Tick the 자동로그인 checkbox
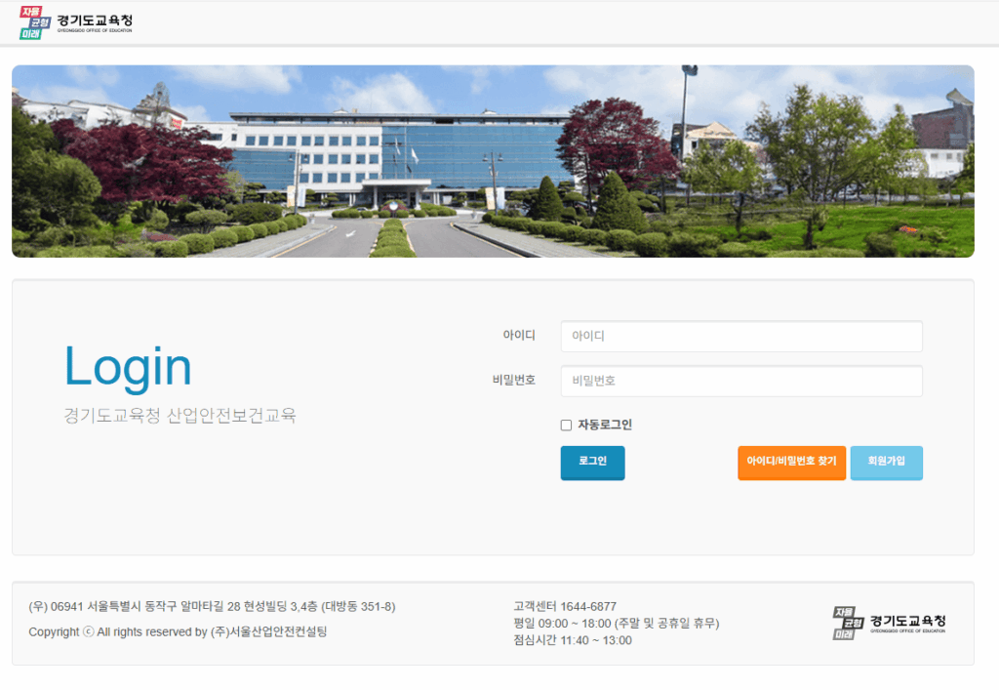This screenshot has height=690, width=999. tap(566, 426)
